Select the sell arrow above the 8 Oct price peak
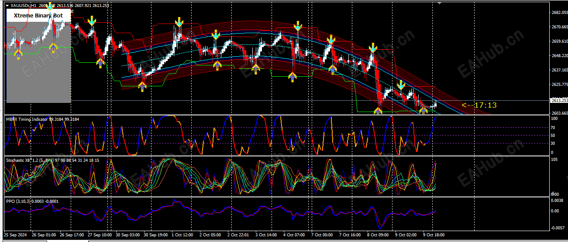568x242 pixels. [x=373, y=47]
